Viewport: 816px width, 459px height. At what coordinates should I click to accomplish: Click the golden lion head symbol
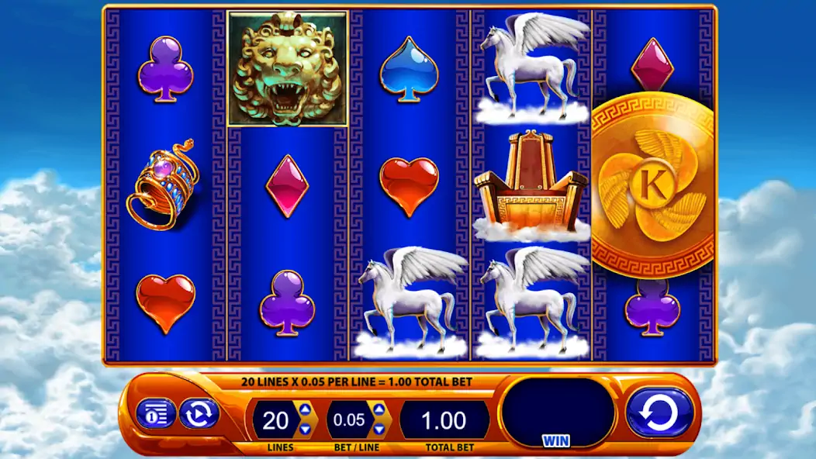[288, 69]
